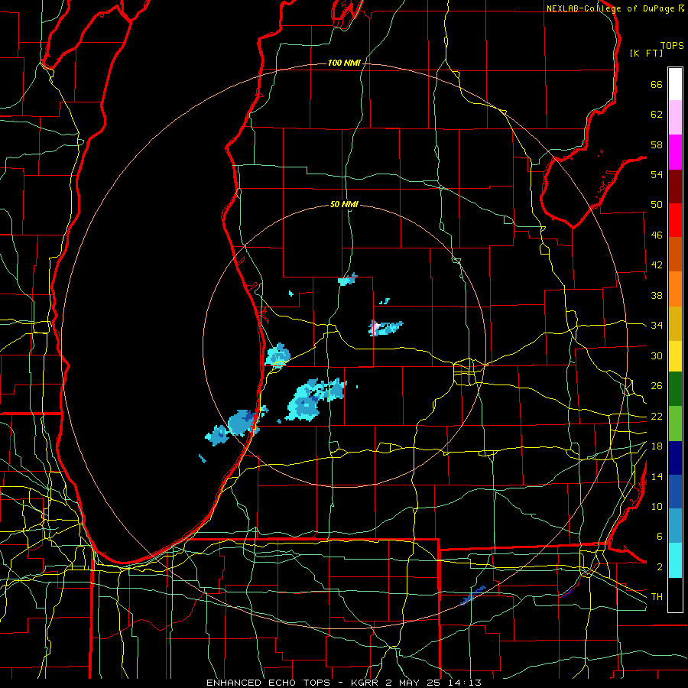This screenshot has width=688, height=688.
Task: Click the 66 legend value
Action: [x=657, y=85]
